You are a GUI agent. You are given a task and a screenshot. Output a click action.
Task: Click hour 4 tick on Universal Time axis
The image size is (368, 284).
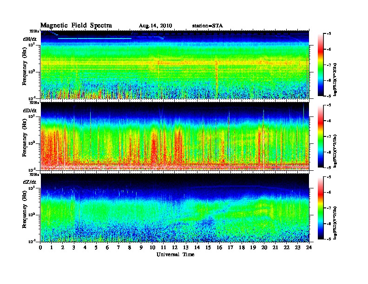[x=85, y=247]
